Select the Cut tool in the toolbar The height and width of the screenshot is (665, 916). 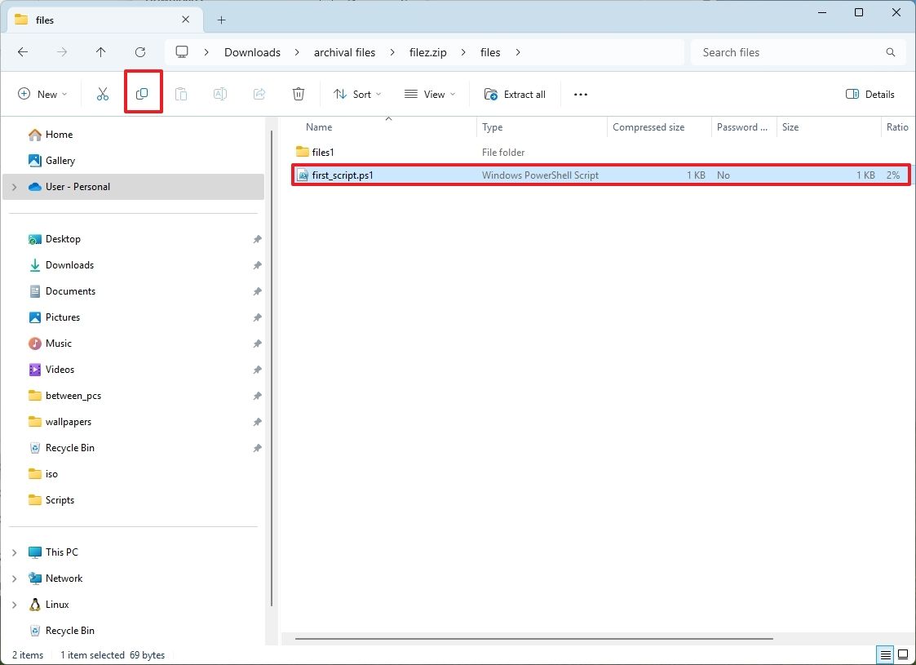click(x=102, y=93)
